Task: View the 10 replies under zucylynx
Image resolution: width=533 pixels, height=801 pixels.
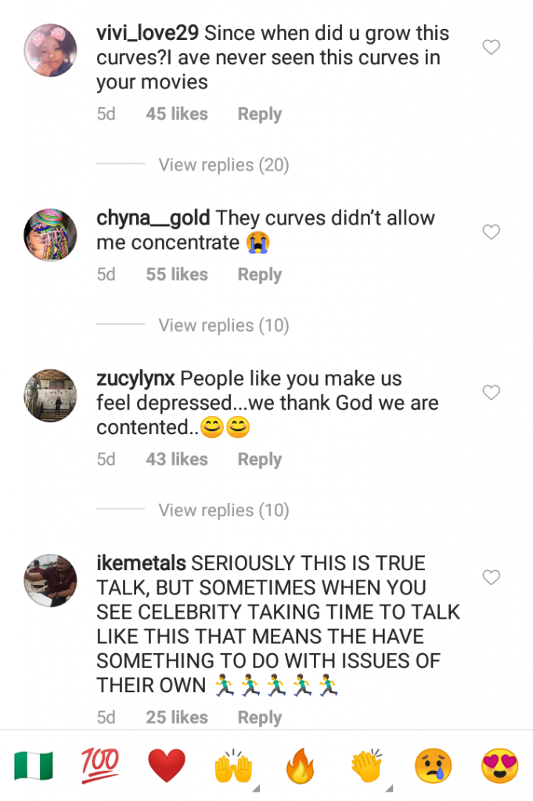Action: point(224,511)
